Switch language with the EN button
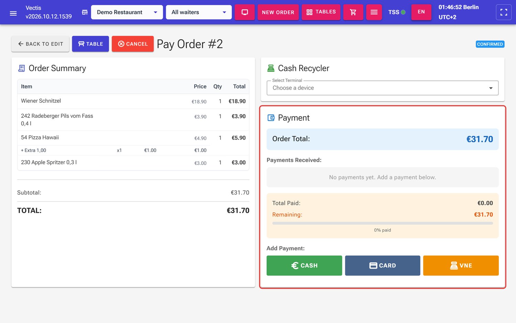 421,12
